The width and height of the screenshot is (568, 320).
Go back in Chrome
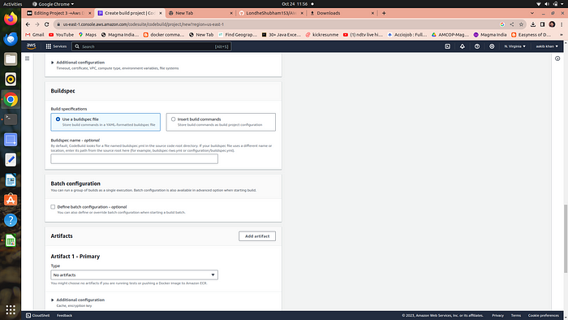pyautogui.click(x=28, y=24)
